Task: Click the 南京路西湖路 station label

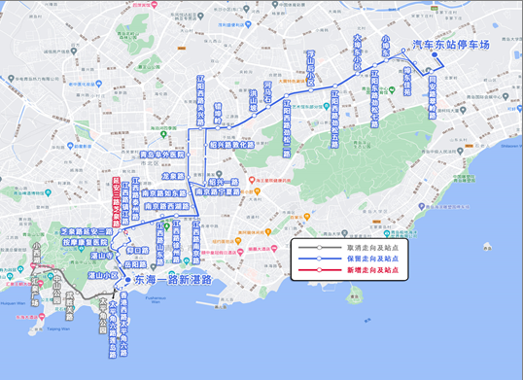Action: [x=167, y=206]
